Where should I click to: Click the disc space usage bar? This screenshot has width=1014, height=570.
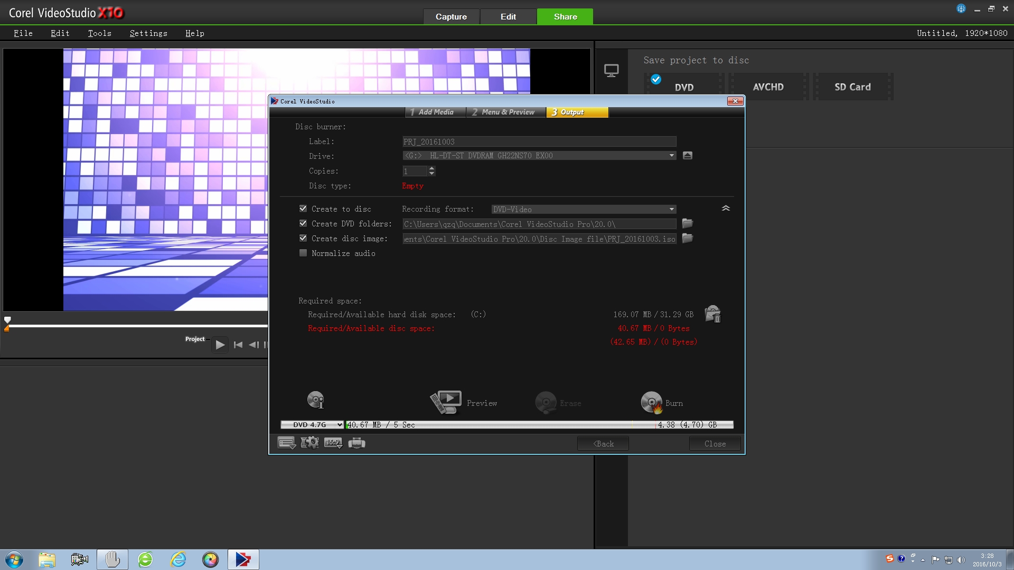click(539, 425)
